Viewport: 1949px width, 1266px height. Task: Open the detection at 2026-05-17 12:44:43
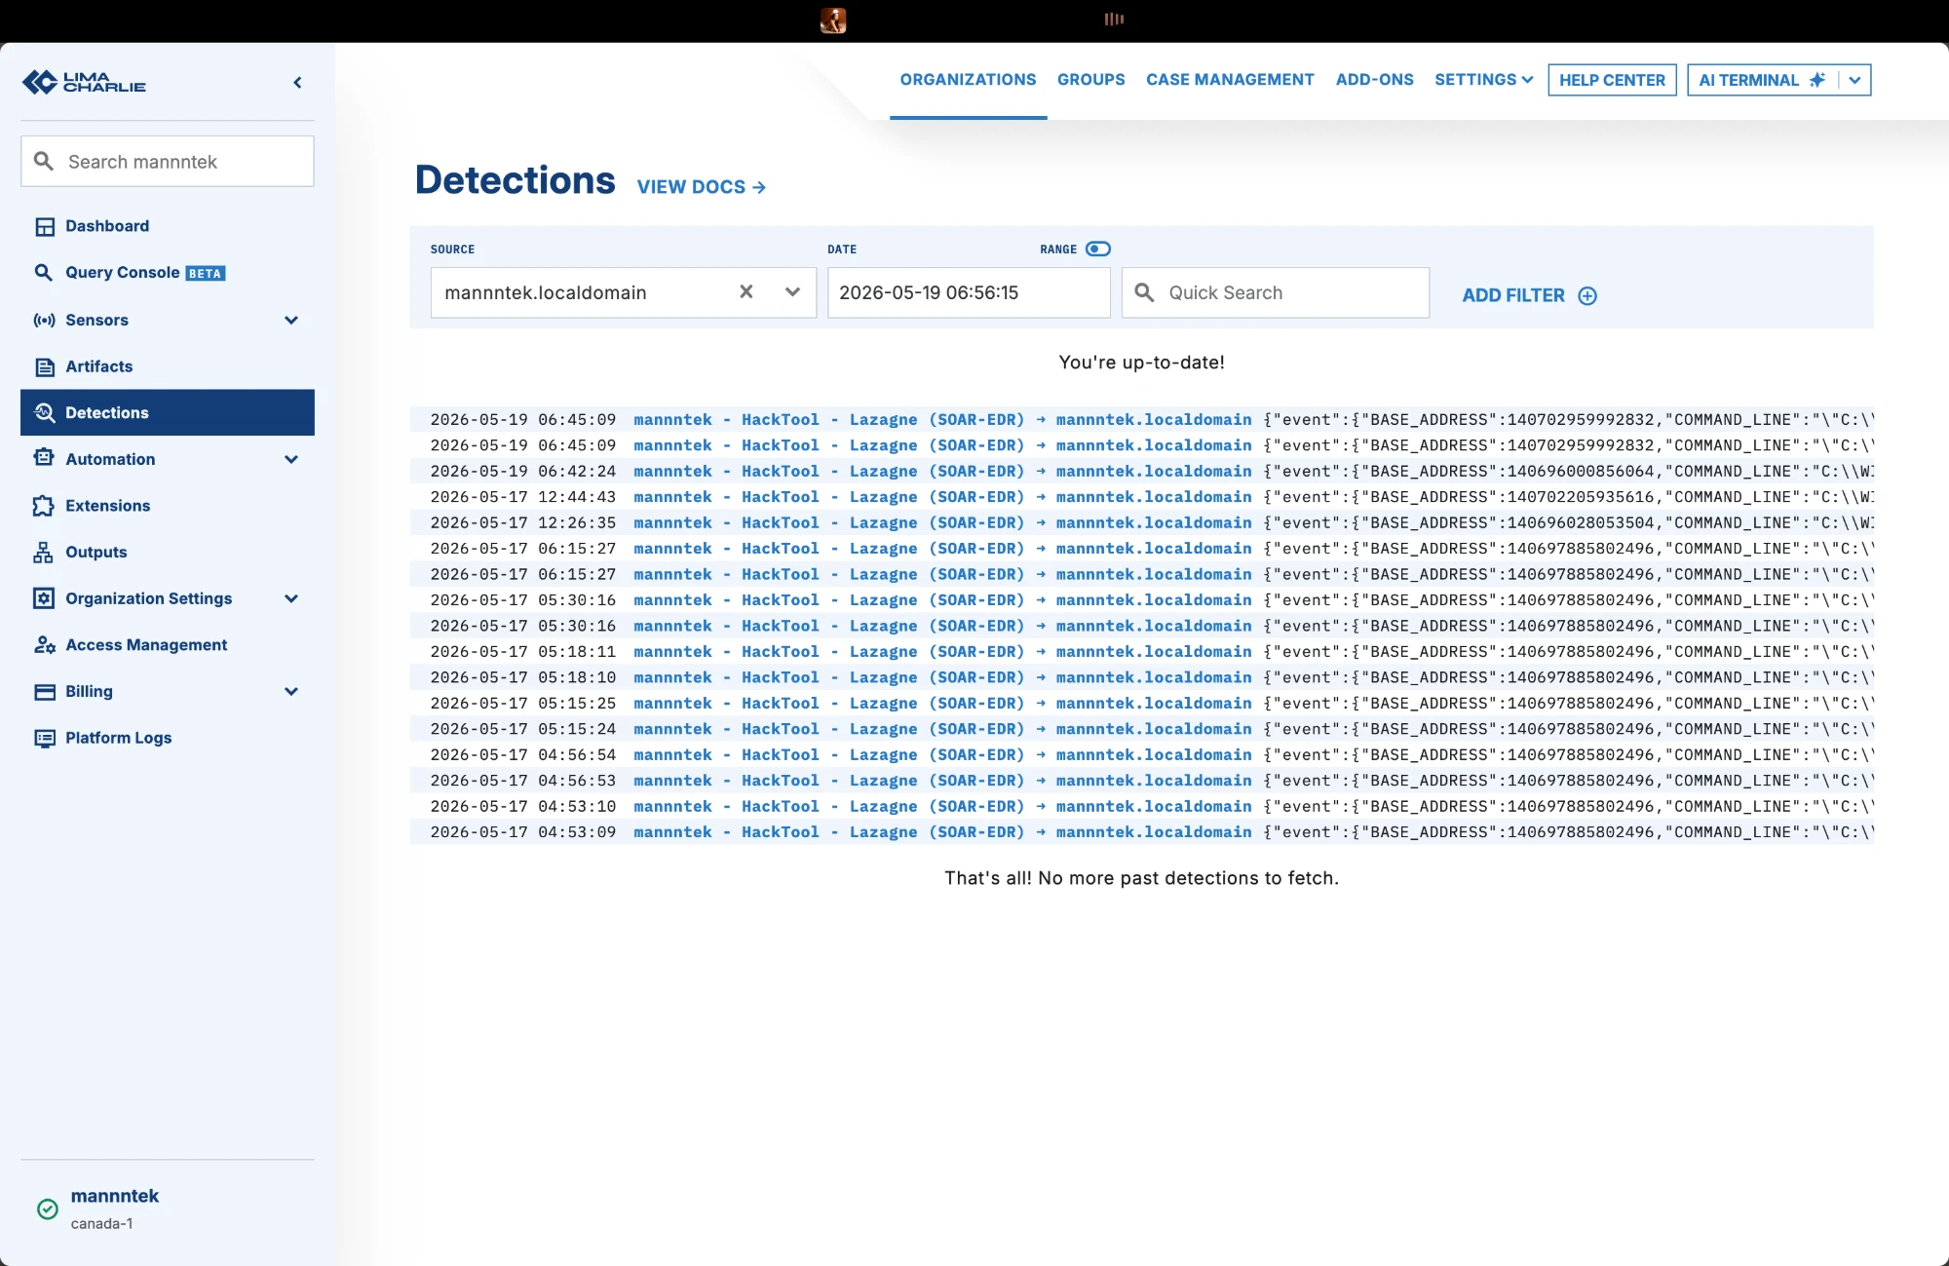click(x=1142, y=497)
